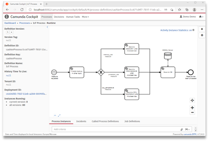The width and height of the screenshot is (209, 142).
Task: Open Demo Demo user menu
Action: [188, 17]
